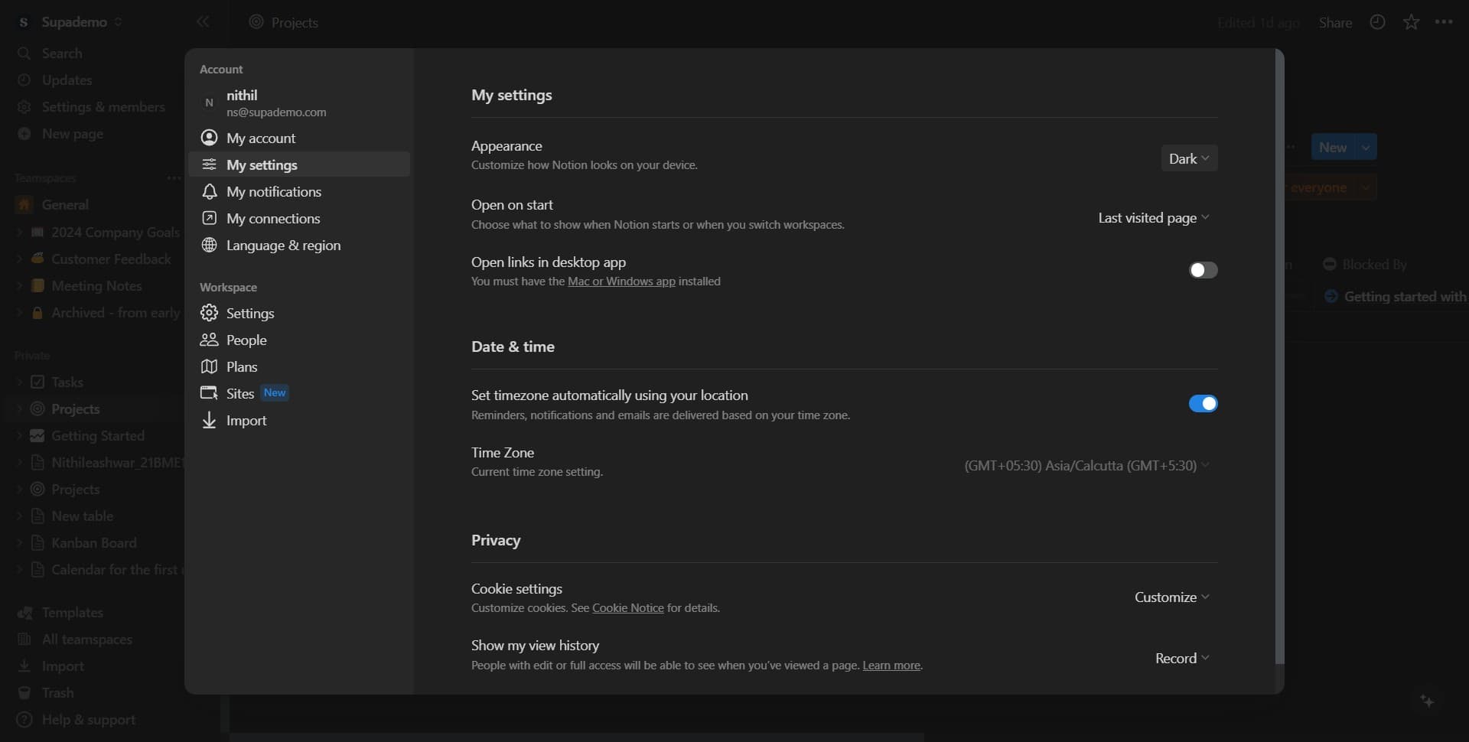This screenshot has width=1469, height=742.
Task: Disable automatic timezone detection
Action: coord(1203,403)
